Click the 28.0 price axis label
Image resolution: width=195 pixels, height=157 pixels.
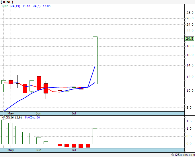point(190,13)
